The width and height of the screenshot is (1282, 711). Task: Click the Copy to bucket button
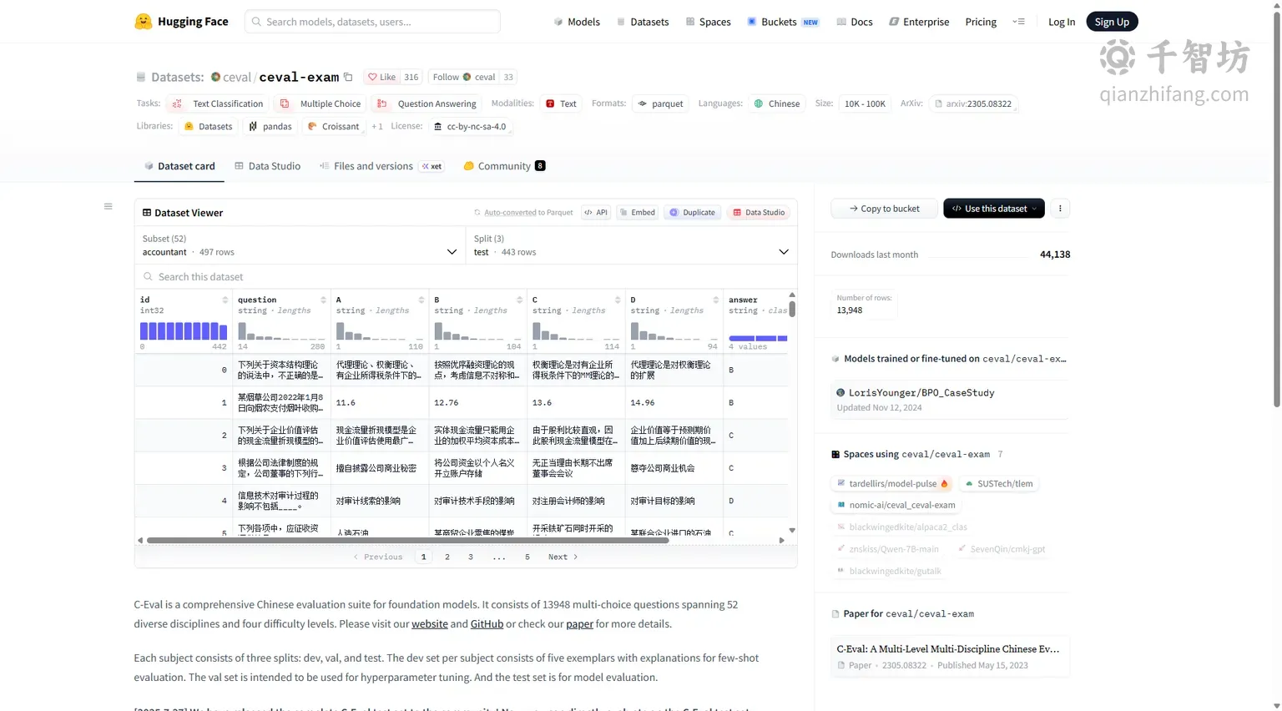coord(884,209)
